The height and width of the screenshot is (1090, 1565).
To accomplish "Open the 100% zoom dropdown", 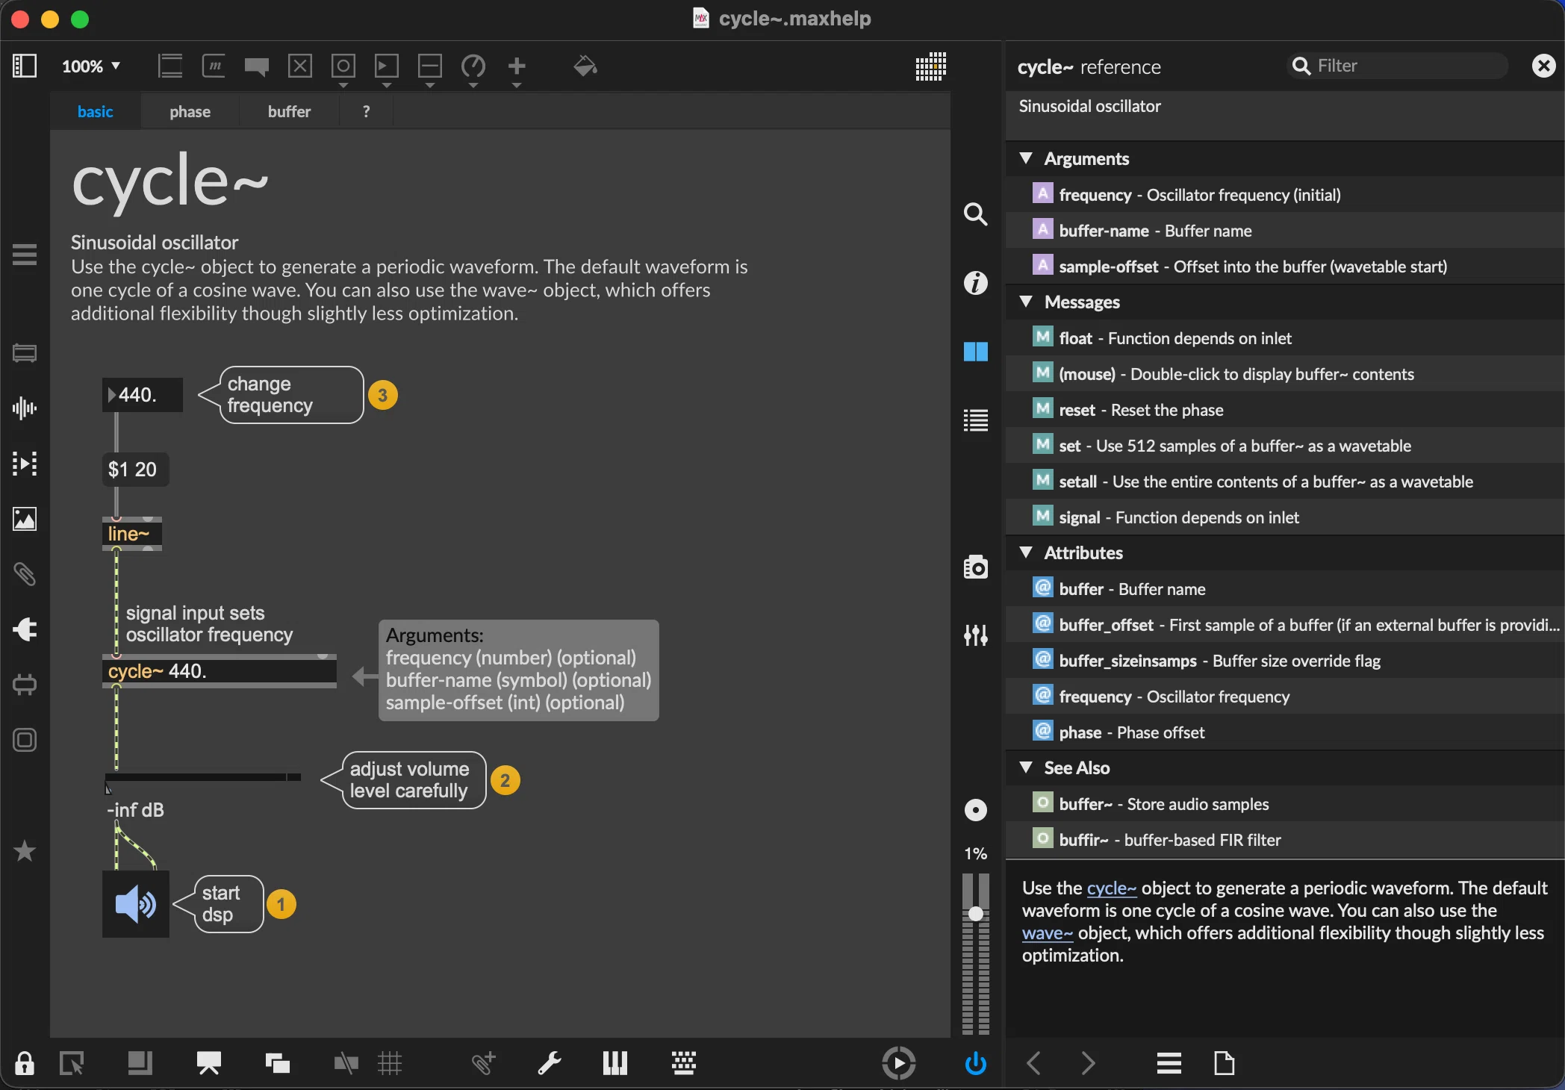I will (x=91, y=66).
